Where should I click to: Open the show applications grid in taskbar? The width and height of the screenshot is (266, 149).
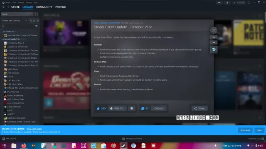pos(5,146)
